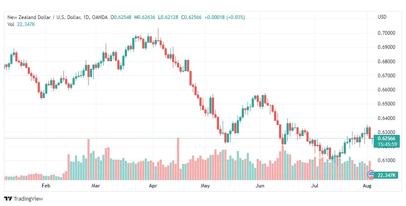
Task: Select the Vol 22.347K indicator label
Action: [21, 24]
